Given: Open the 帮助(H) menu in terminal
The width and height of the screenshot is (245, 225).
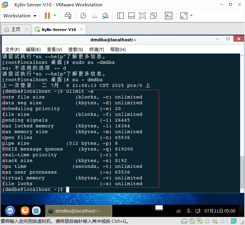Looking at the screenshot, I should tap(118, 50).
